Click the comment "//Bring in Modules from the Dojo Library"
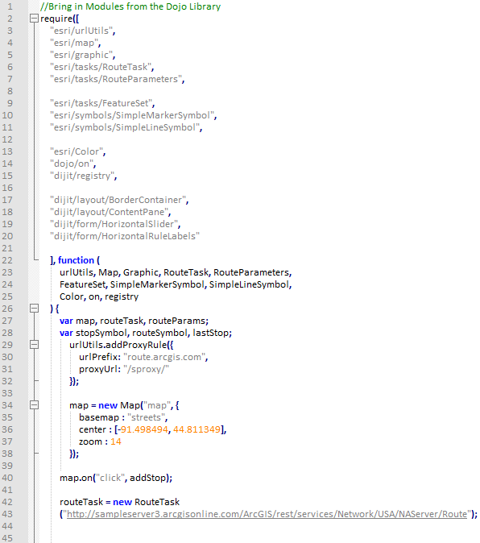This screenshot has height=543, width=480. click(130, 6)
